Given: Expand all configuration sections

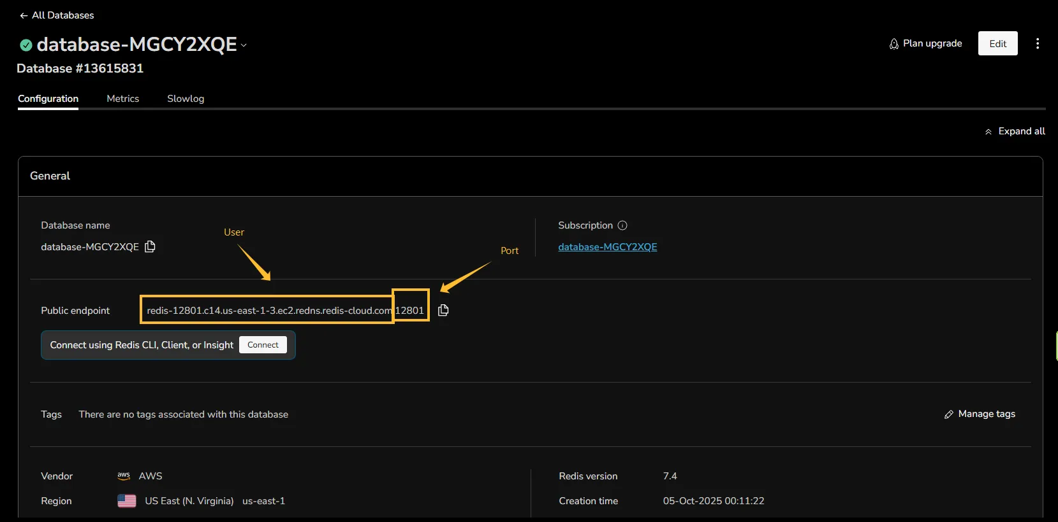Looking at the screenshot, I should point(1015,131).
